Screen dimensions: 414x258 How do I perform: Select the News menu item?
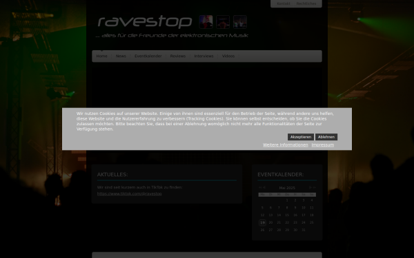(121, 56)
